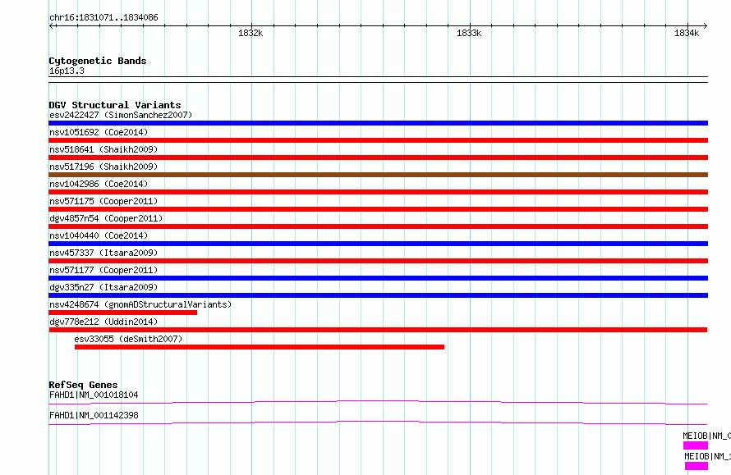Open dgv335n27 (Itsara2009) label

(103, 287)
